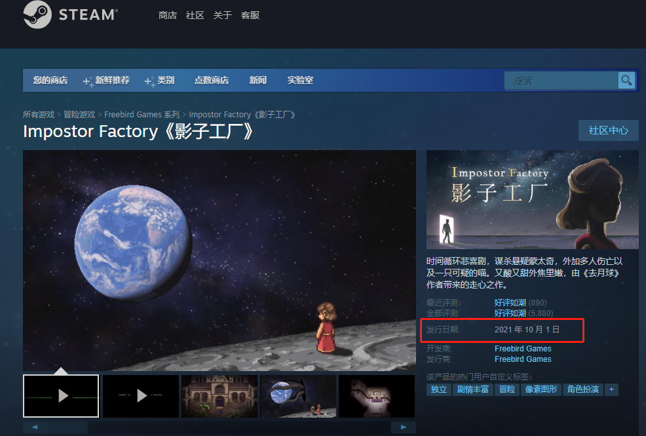Click the main game video preview
Image resolution: width=646 pixels, height=436 pixels.
[x=219, y=260]
